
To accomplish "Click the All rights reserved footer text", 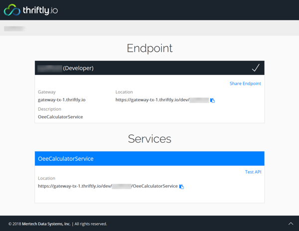I will coord(91,224).
